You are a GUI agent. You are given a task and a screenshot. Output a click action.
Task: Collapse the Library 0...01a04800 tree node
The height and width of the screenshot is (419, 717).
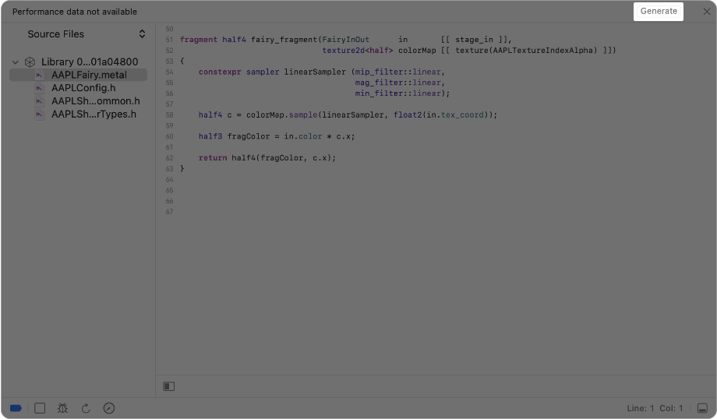(x=16, y=62)
